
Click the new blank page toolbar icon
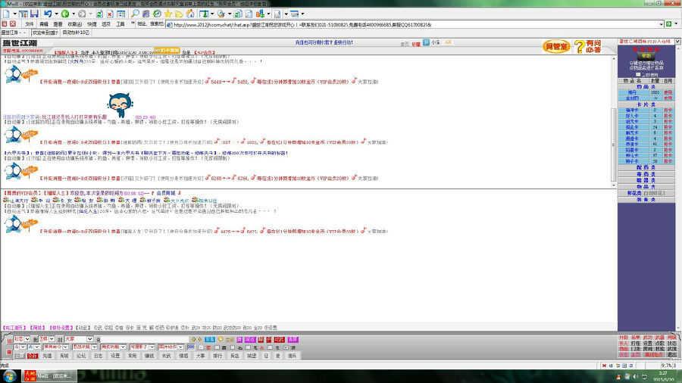click(6, 14)
